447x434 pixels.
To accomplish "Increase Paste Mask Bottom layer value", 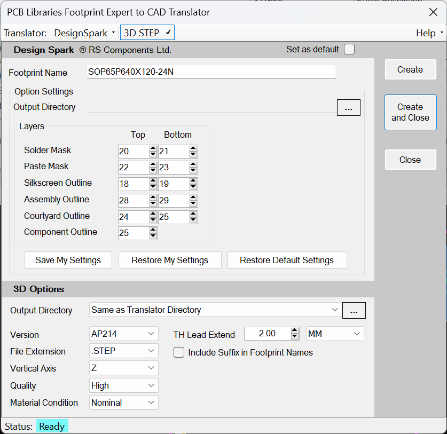I will (193, 164).
